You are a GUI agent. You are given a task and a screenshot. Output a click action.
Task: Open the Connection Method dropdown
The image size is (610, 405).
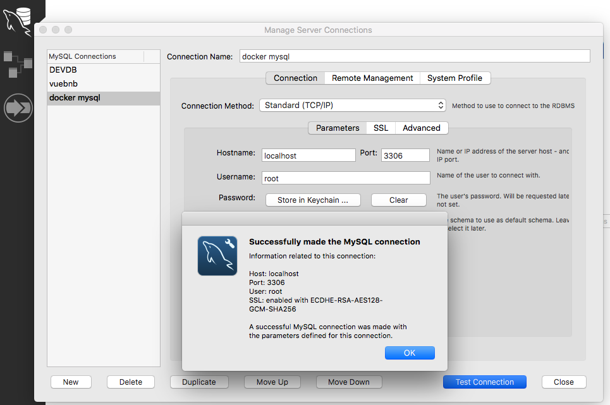[x=353, y=106]
